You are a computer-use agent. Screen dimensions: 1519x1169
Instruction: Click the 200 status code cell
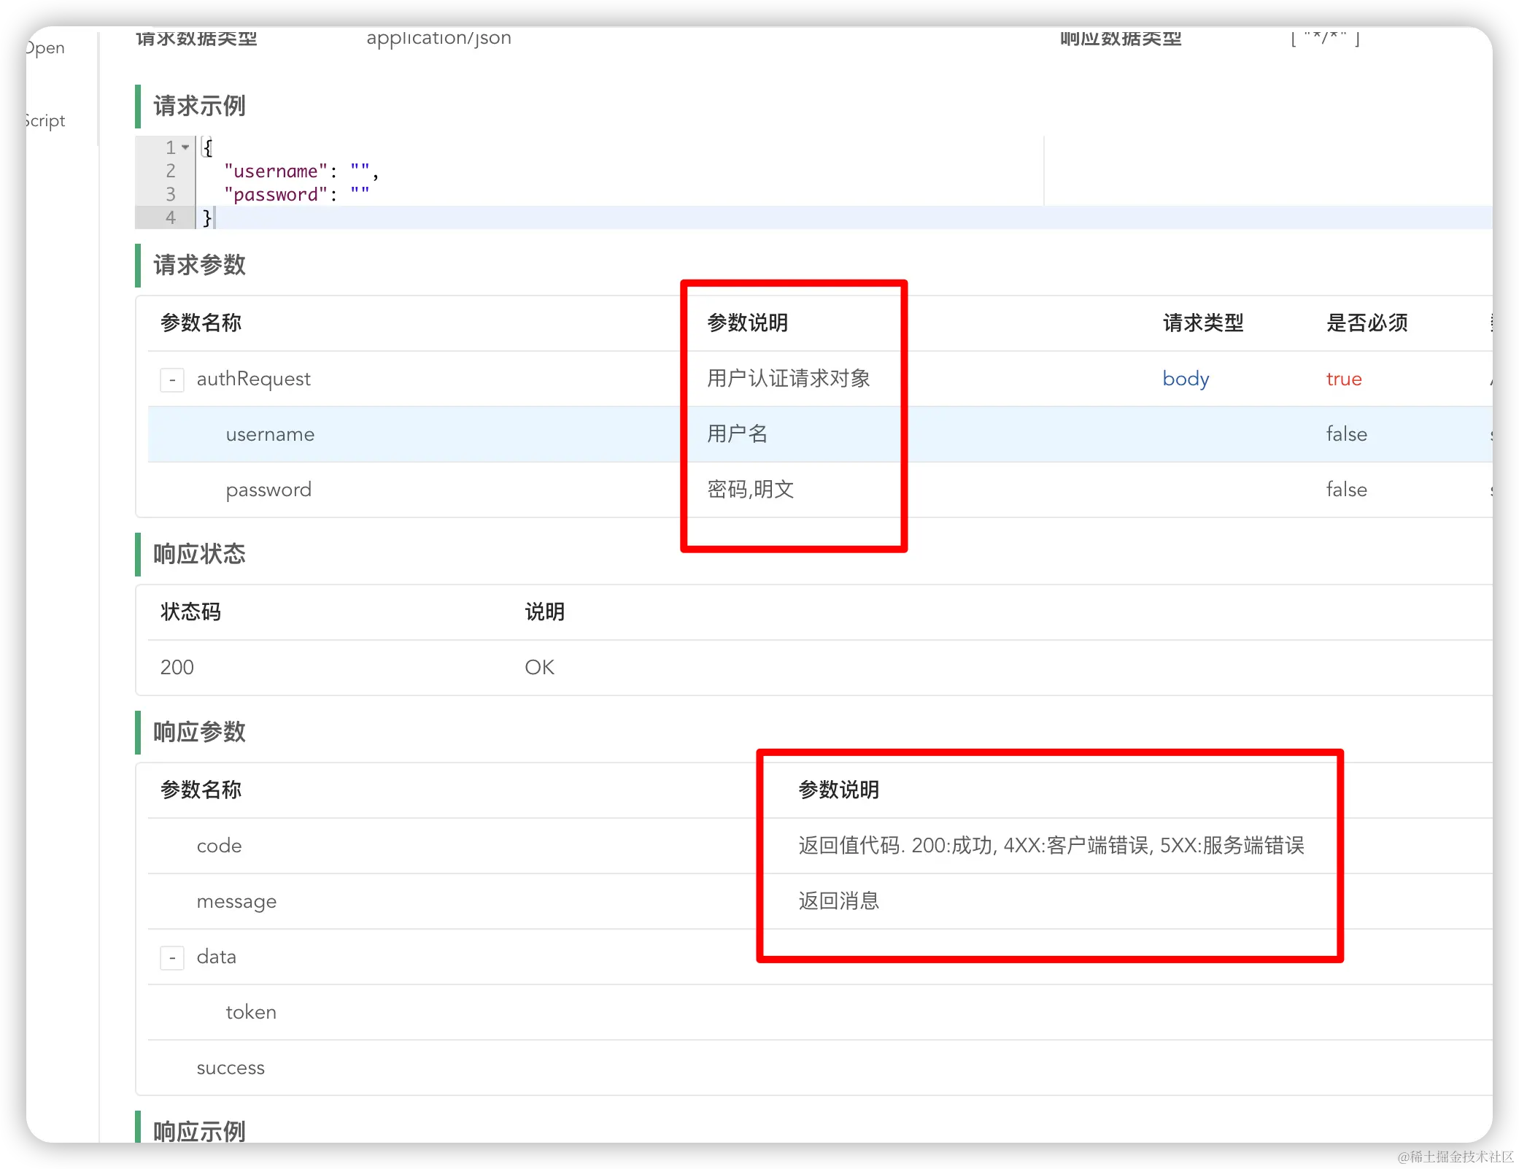(177, 667)
